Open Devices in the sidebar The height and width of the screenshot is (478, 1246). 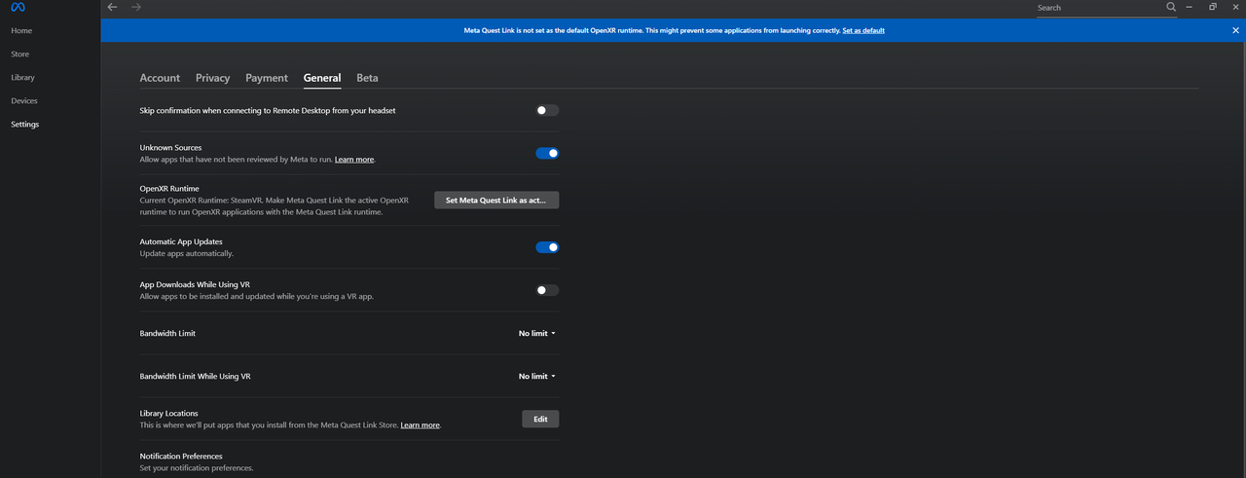[24, 100]
